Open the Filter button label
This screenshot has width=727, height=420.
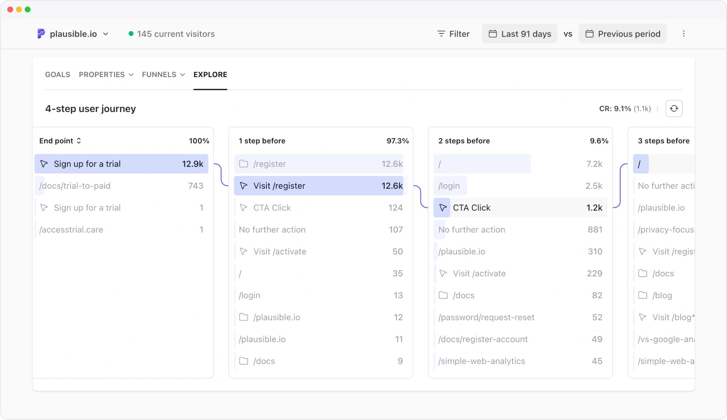pos(459,34)
